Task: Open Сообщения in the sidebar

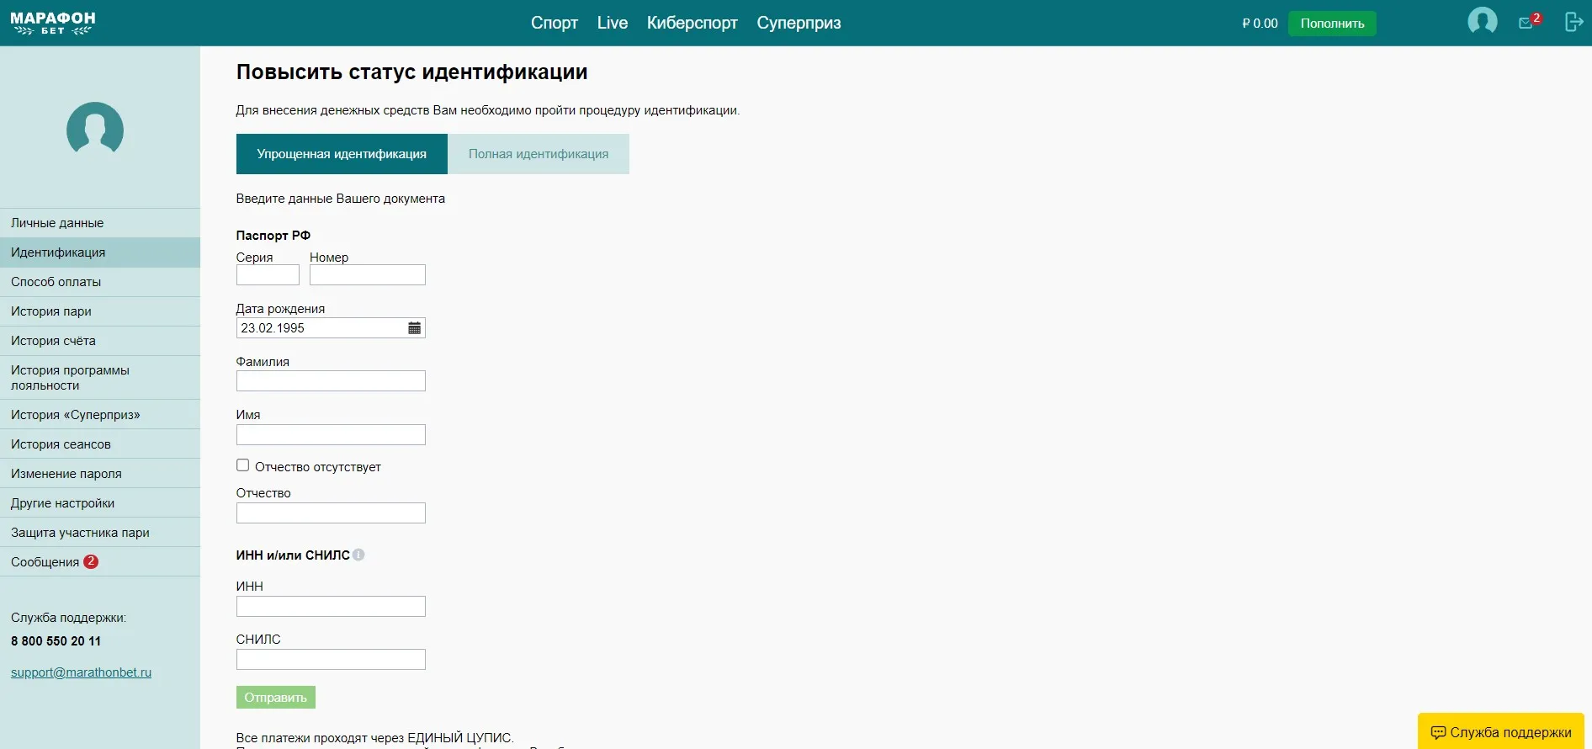Action: click(45, 562)
